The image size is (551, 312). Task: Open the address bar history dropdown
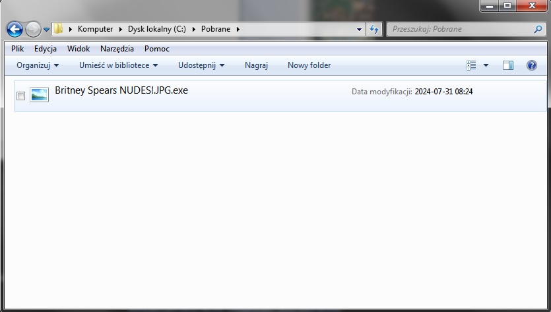point(359,30)
